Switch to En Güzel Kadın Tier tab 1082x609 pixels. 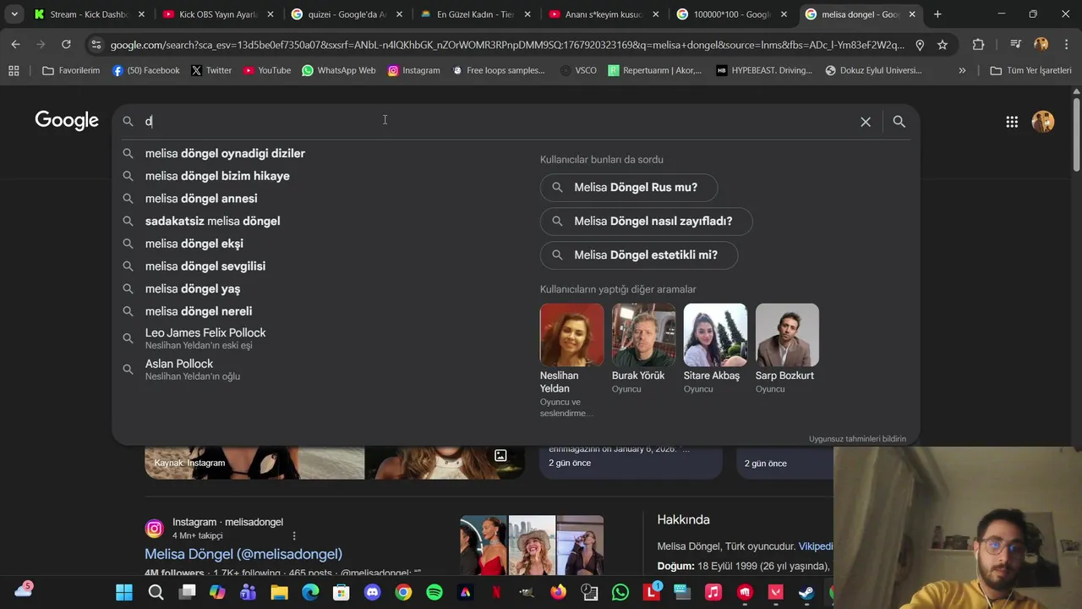coord(475,14)
